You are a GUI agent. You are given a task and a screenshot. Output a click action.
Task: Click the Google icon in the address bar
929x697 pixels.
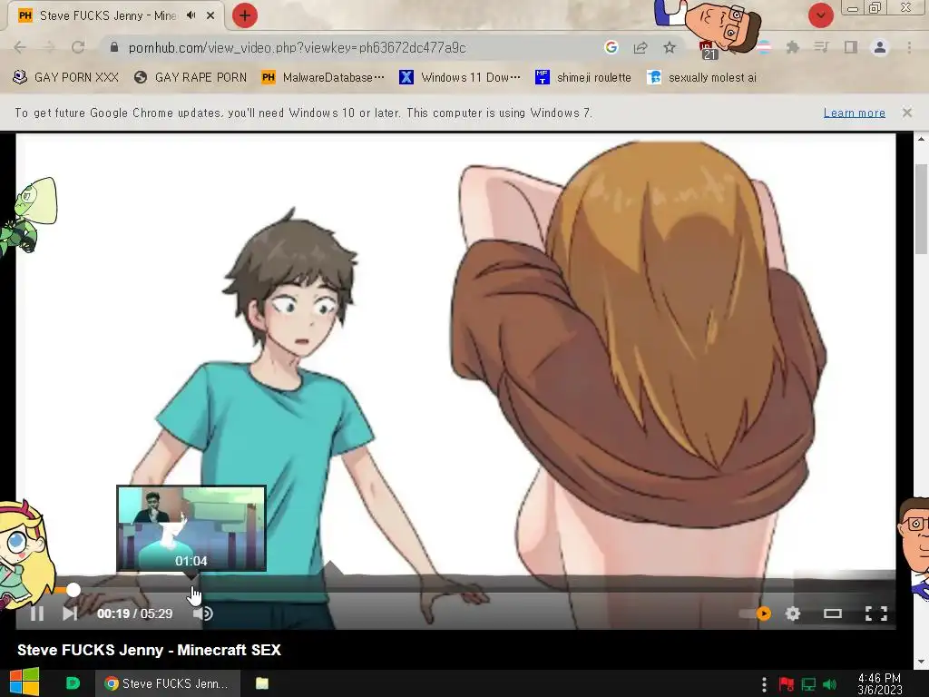[611, 47]
